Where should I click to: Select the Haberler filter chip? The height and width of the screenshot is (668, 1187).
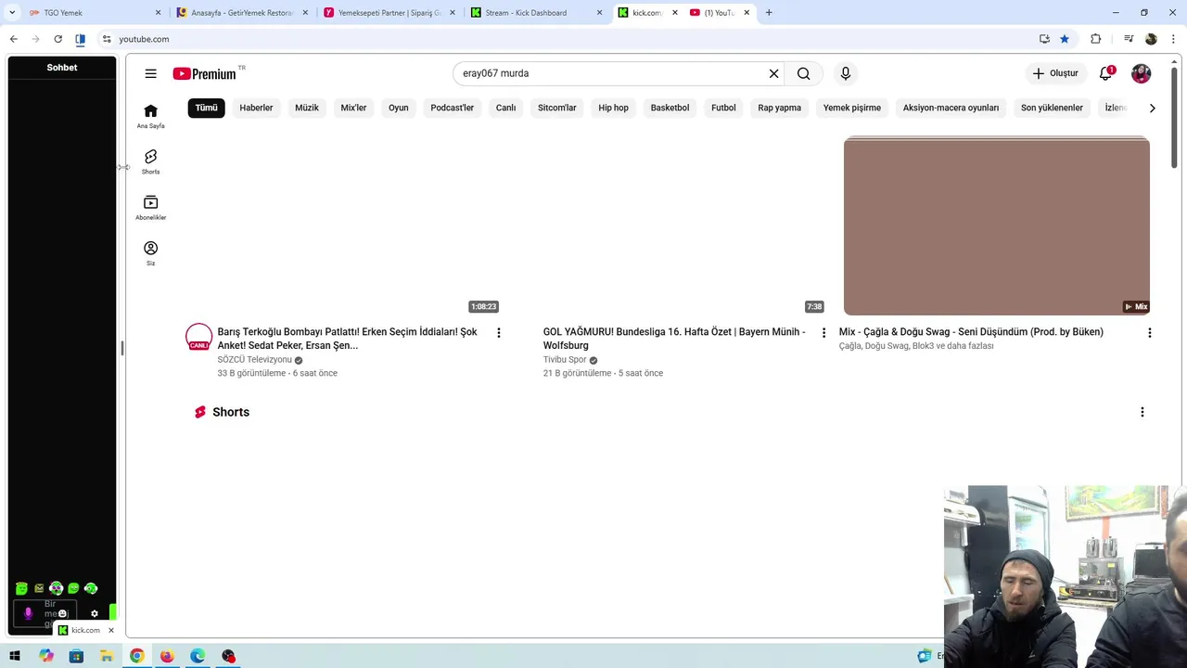[x=256, y=108]
